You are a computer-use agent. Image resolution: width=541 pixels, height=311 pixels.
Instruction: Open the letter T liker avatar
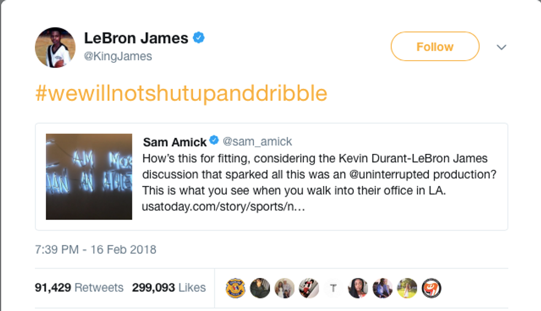click(333, 288)
